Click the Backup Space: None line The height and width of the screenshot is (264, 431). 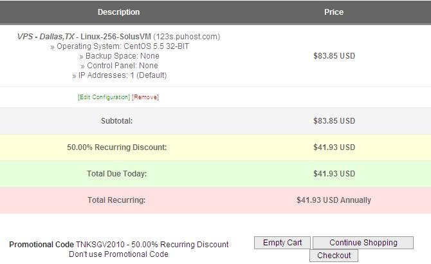pyautogui.click(x=119, y=56)
